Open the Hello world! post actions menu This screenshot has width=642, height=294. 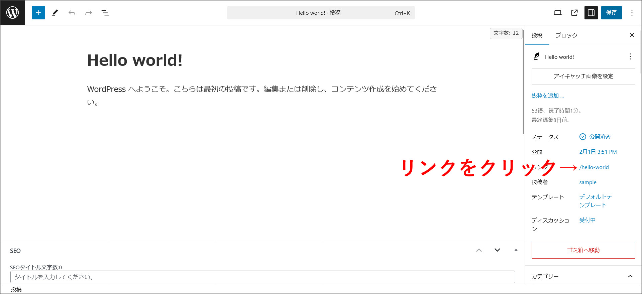click(630, 56)
